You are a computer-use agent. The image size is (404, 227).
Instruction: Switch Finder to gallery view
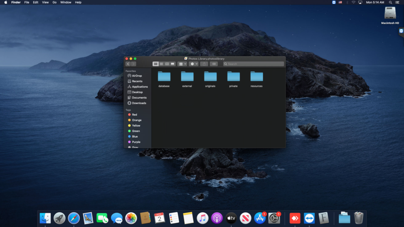coord(172,64)
